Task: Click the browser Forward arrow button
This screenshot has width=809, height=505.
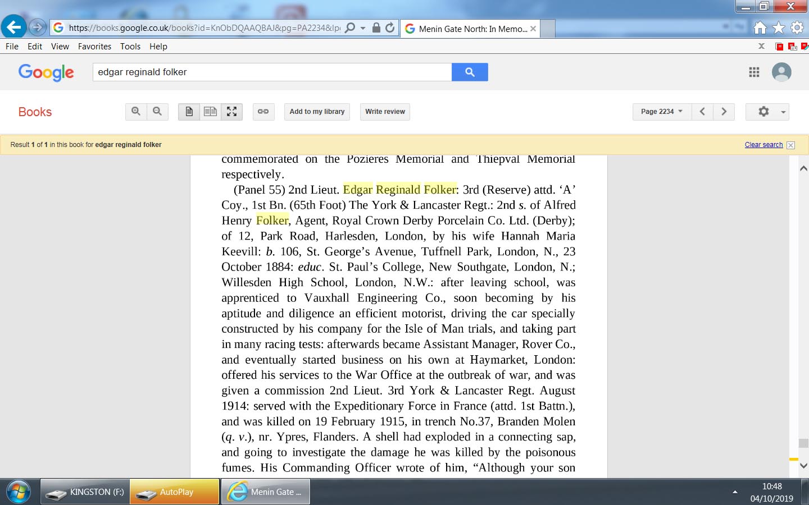Action: point(37,27)
